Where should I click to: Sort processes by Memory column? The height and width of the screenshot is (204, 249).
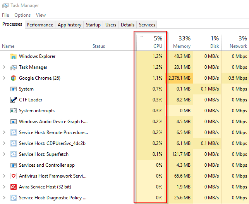tap(182, 46)
